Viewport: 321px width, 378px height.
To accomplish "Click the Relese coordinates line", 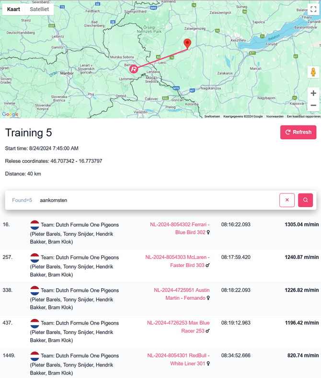I will [x=53, y=161].
